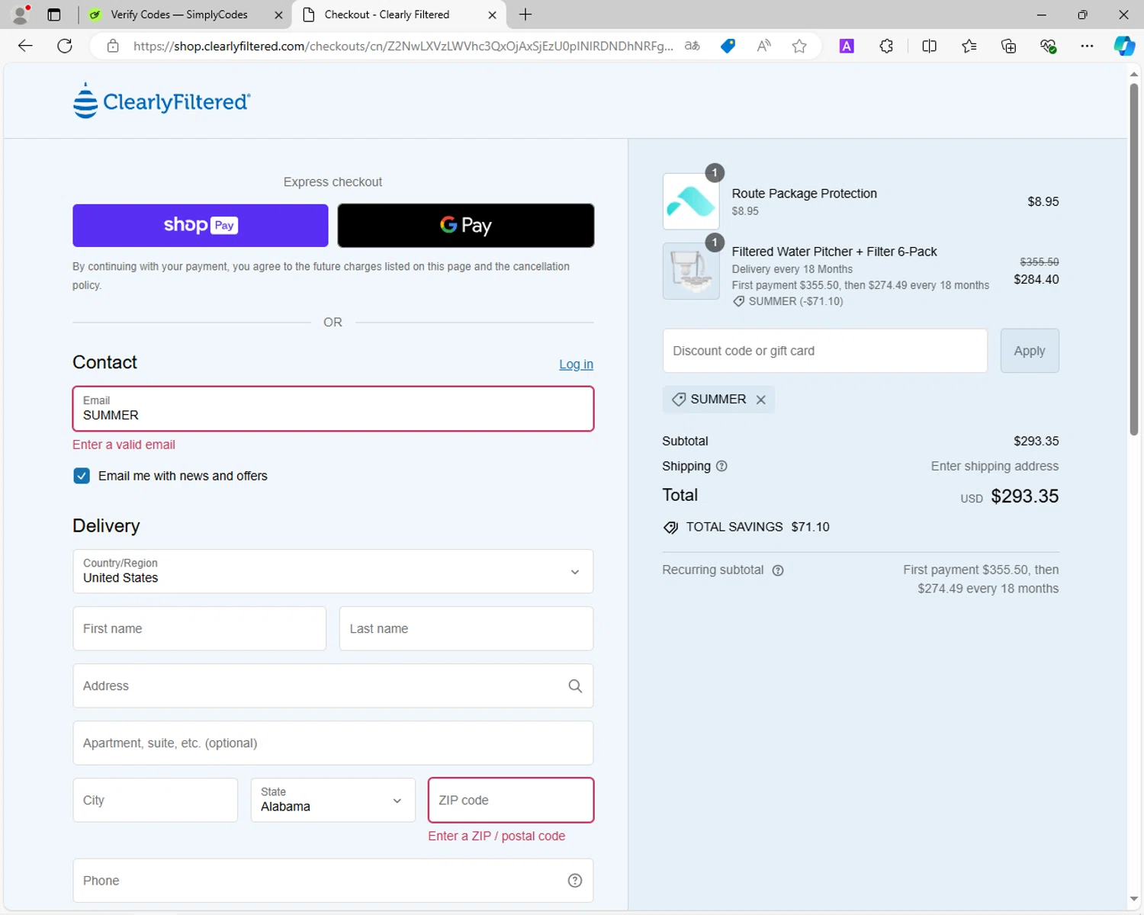Click the Route Package Protection thumbnail
The height and width of the screenshot is (915, 1144).
coord(691,201)
